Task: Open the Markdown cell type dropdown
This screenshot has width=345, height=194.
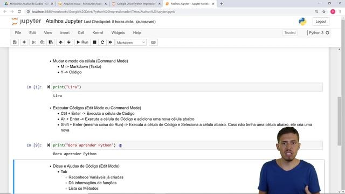Action: click(x=131, y=43)
